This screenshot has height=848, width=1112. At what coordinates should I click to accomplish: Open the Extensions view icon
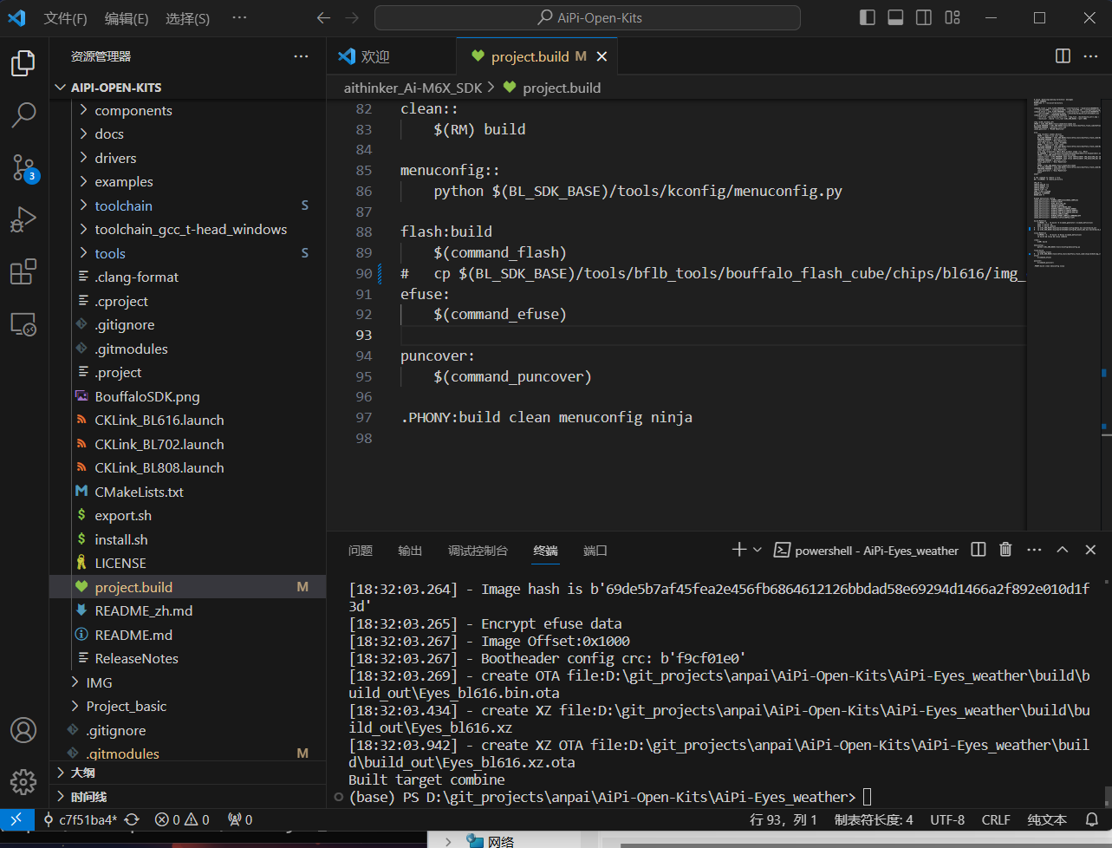click(23, 271)
